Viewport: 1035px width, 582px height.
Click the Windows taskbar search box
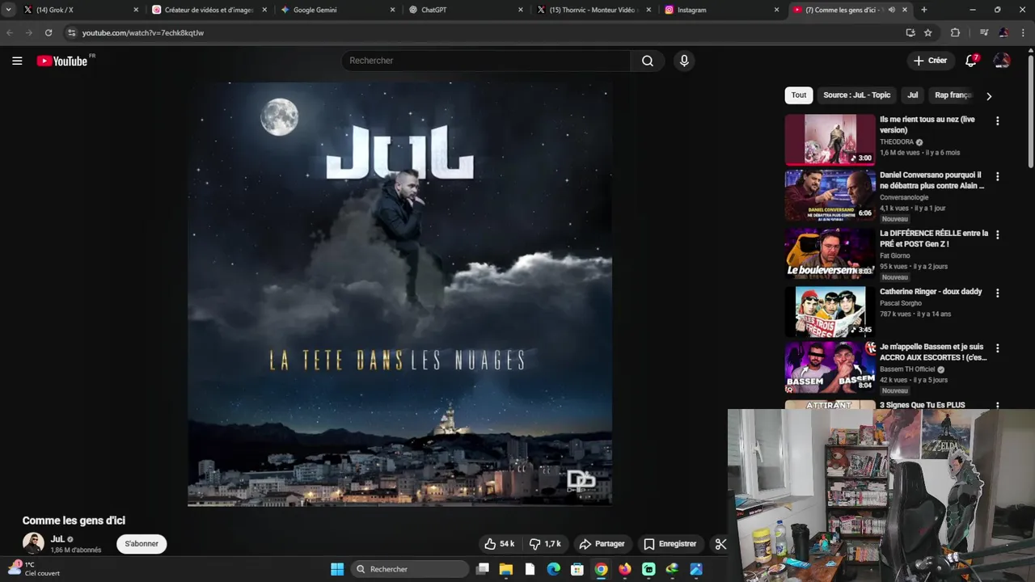pos(410,569)
